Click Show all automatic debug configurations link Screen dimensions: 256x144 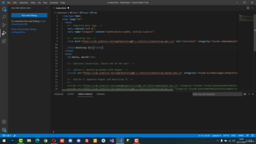[24, 30]
